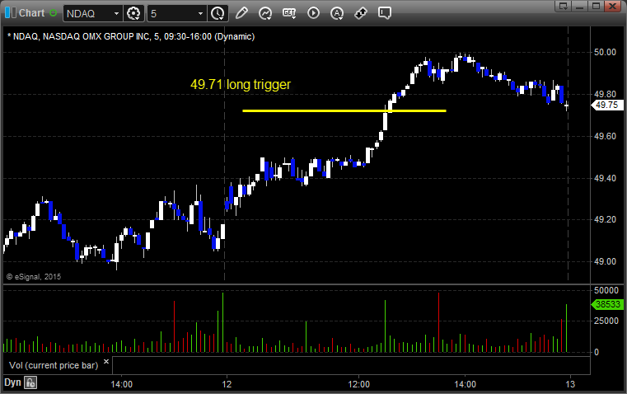This screenshot has width=627, height=394.
Task: Click the current price 49.75 marker
Action: coord(607,105)
